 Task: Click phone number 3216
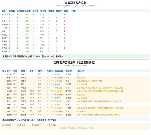tap(15, 77)
